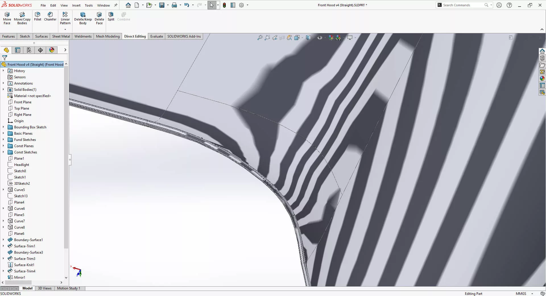
Task: Open the Linear Pattern tool
Action: [65, 17]
